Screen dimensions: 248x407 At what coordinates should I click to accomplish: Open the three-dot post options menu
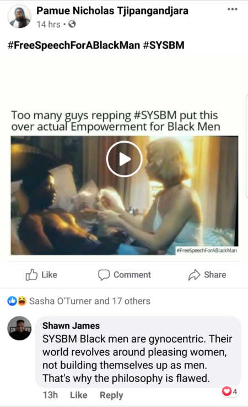tap(232, 9)
